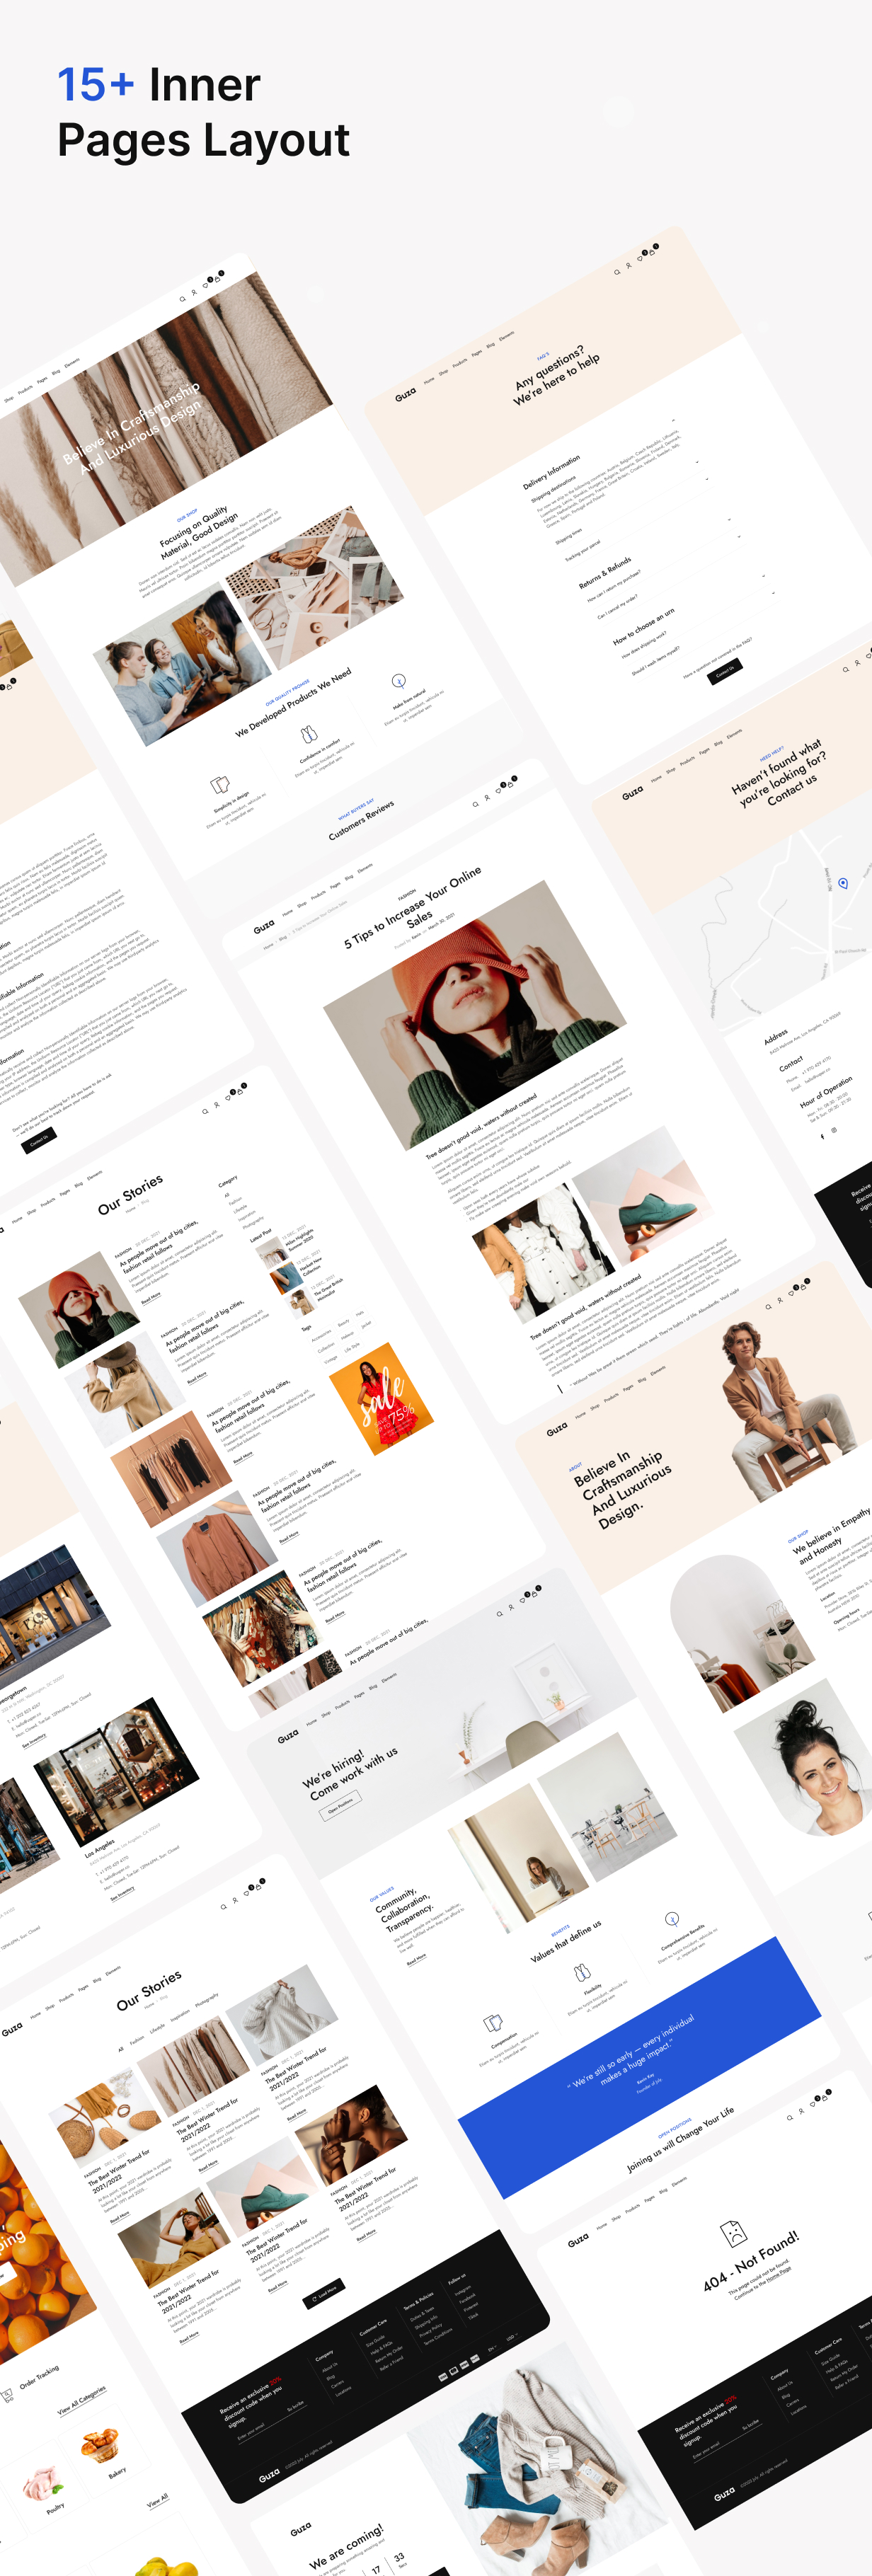Expand 'Should I wash items myself?'
Viewport: 872px width, 2576px height.
point(774,594)
